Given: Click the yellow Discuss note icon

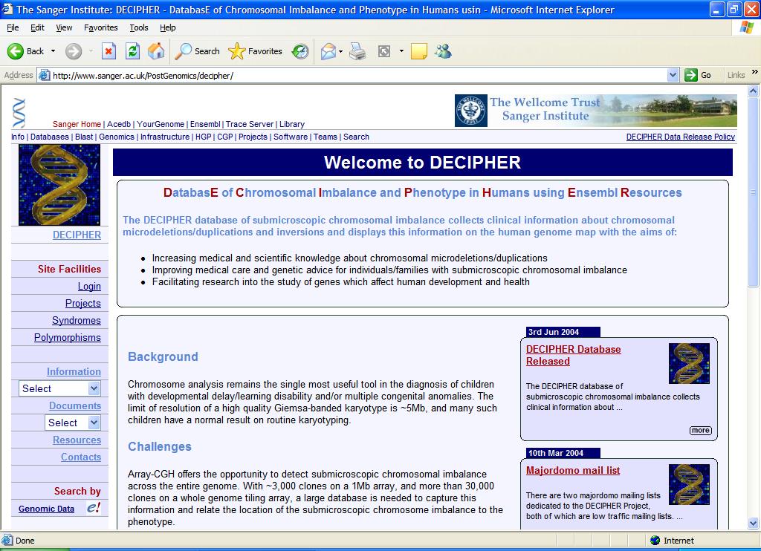Looking at the screenshot, I should point(419,51).
